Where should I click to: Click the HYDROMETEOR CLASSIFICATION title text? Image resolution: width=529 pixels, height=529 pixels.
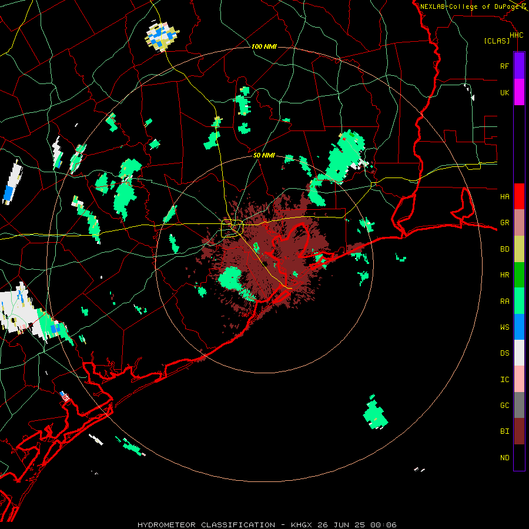206,525
